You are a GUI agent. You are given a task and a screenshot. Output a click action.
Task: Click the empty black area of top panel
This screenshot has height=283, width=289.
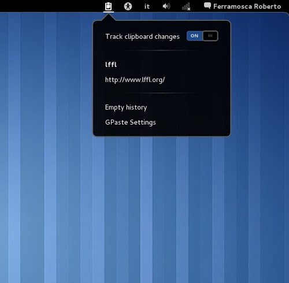coord(48,6)
